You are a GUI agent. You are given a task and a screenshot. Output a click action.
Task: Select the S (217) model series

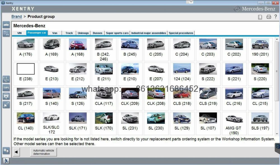tap(26, 99)
